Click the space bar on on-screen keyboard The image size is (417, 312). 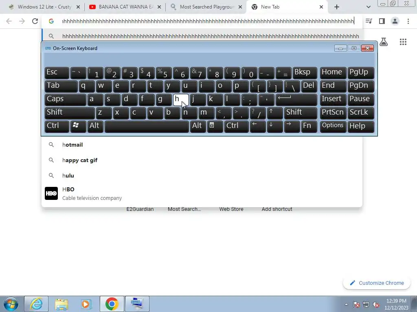(147, 126)
